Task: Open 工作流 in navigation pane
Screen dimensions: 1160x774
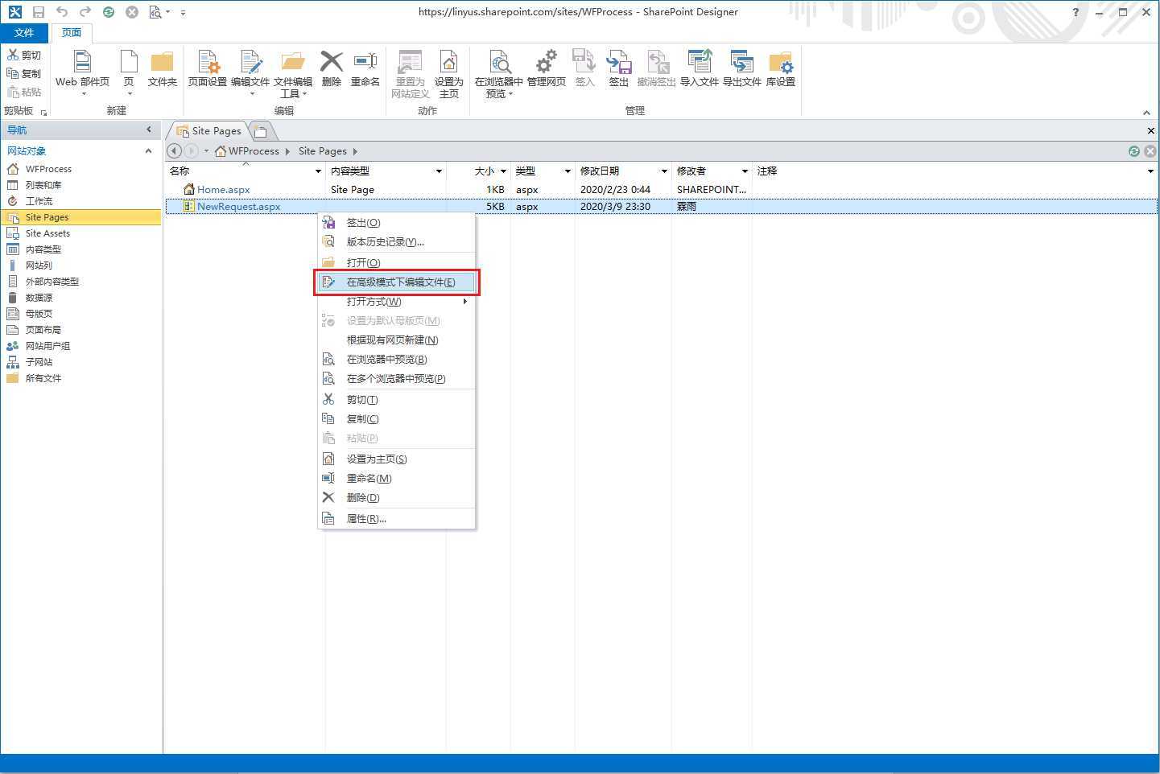Action: (x=39, y=201)
